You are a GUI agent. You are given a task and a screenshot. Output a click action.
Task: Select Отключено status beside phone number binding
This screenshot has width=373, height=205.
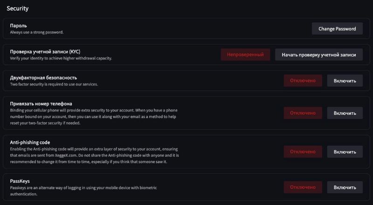[x=303, y=113]
